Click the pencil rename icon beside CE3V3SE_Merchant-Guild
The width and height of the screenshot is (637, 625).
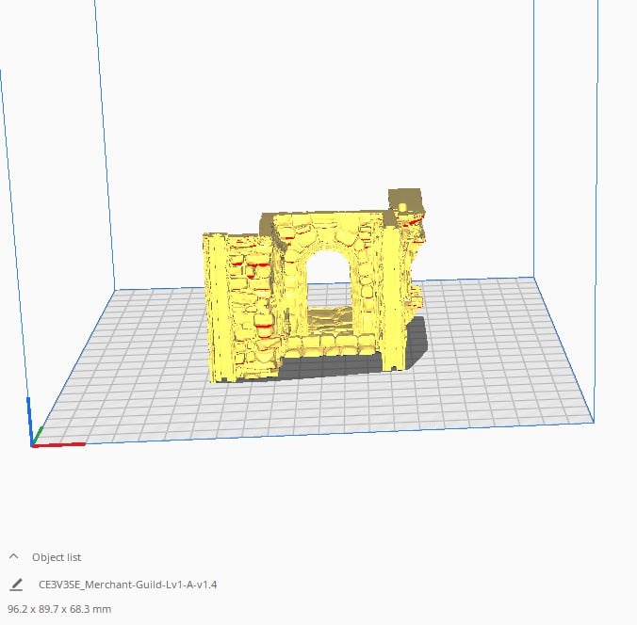16,585
